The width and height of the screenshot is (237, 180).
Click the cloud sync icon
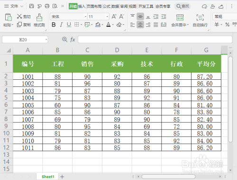[204, 7]
